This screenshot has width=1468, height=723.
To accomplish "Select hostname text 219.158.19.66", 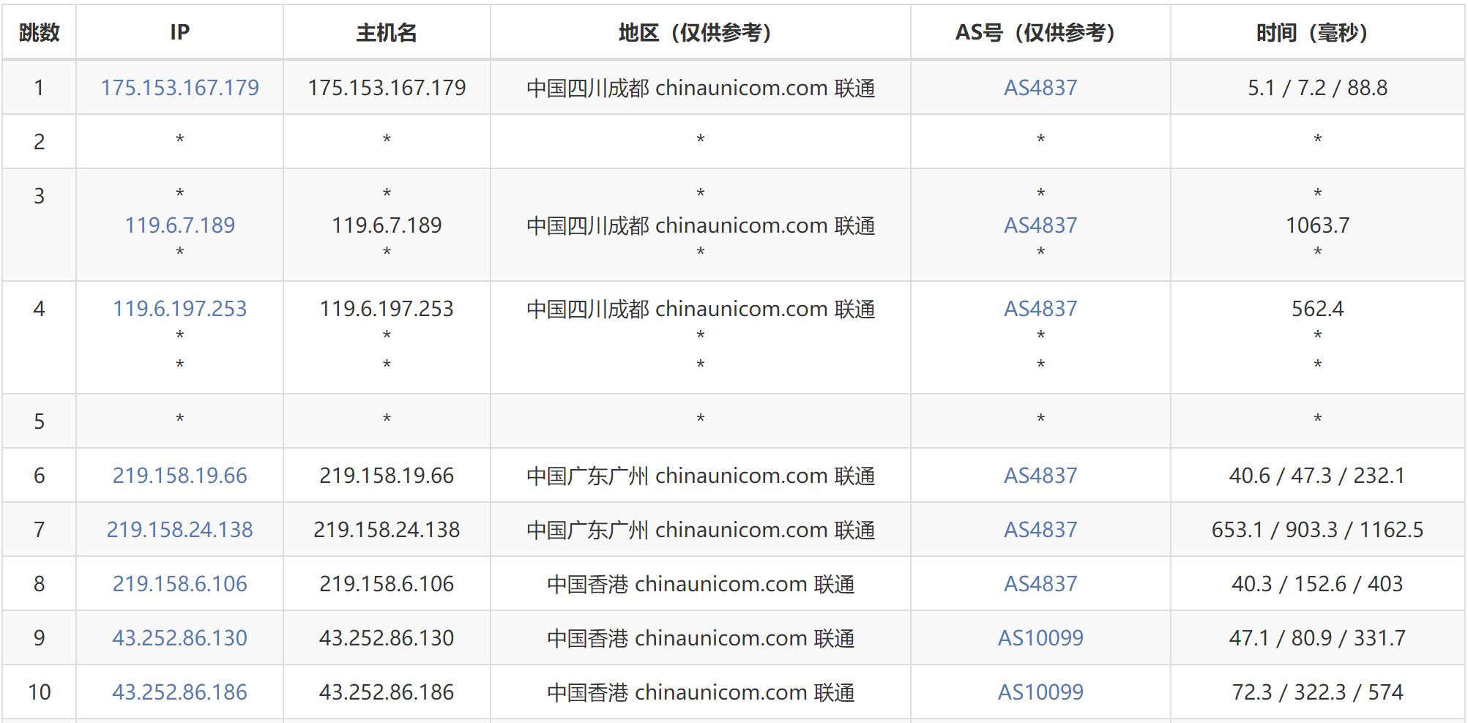I will pos(387,476).
